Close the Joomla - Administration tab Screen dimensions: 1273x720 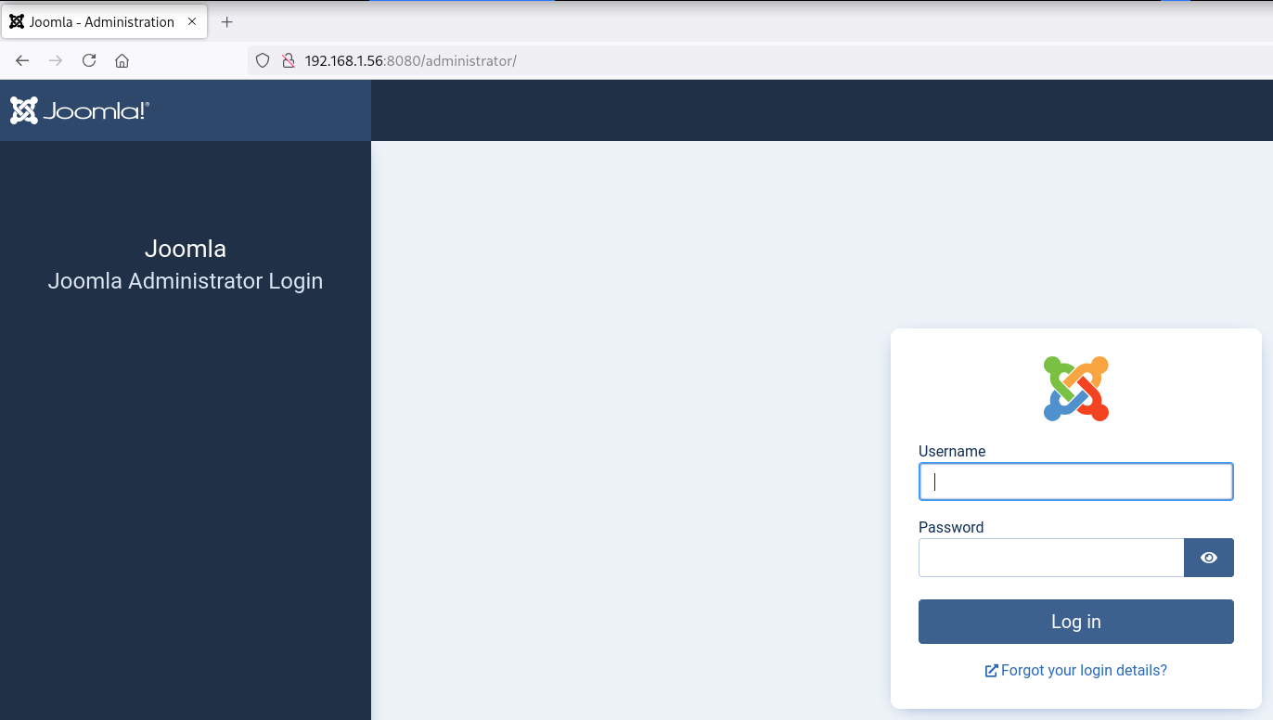point(192,21)
